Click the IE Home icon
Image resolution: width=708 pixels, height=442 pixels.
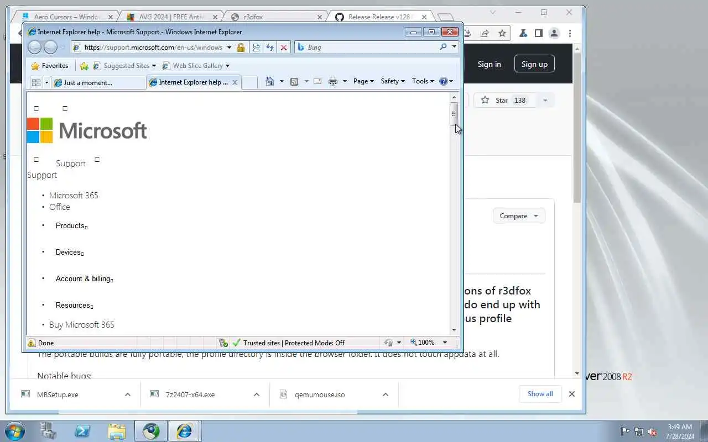click(270, 81)
